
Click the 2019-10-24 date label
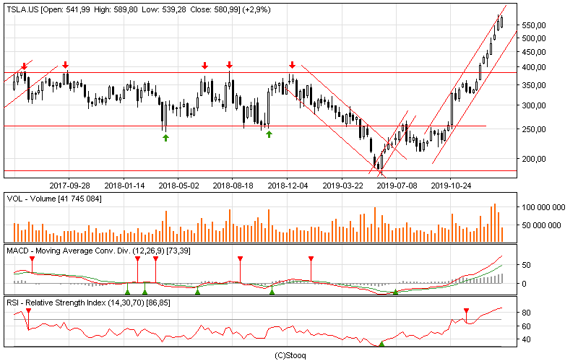tap(451, 186)
